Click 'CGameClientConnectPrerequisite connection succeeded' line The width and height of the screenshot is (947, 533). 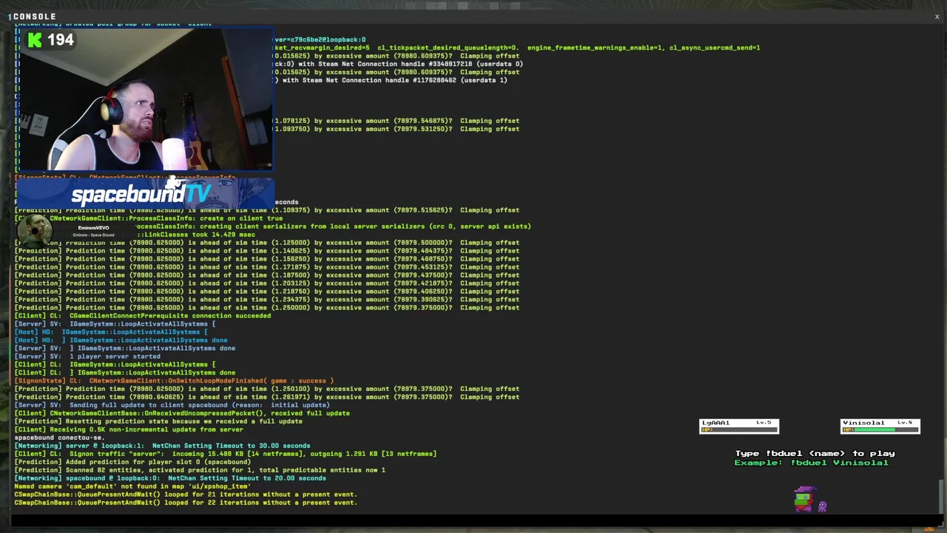pos(143,316)
